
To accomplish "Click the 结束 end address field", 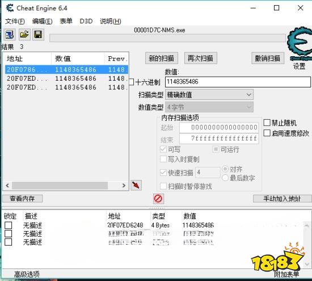I will pyautogui.click(x=219, y=139).
